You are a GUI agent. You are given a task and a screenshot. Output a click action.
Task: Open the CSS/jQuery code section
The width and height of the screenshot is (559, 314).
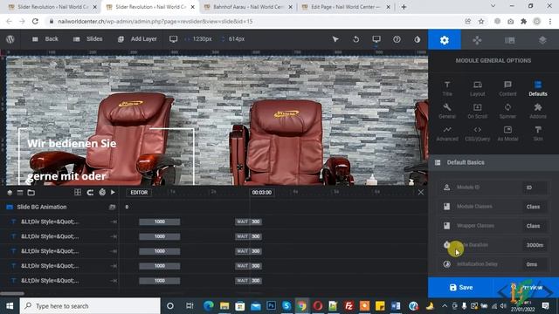[x=478, y=133]
